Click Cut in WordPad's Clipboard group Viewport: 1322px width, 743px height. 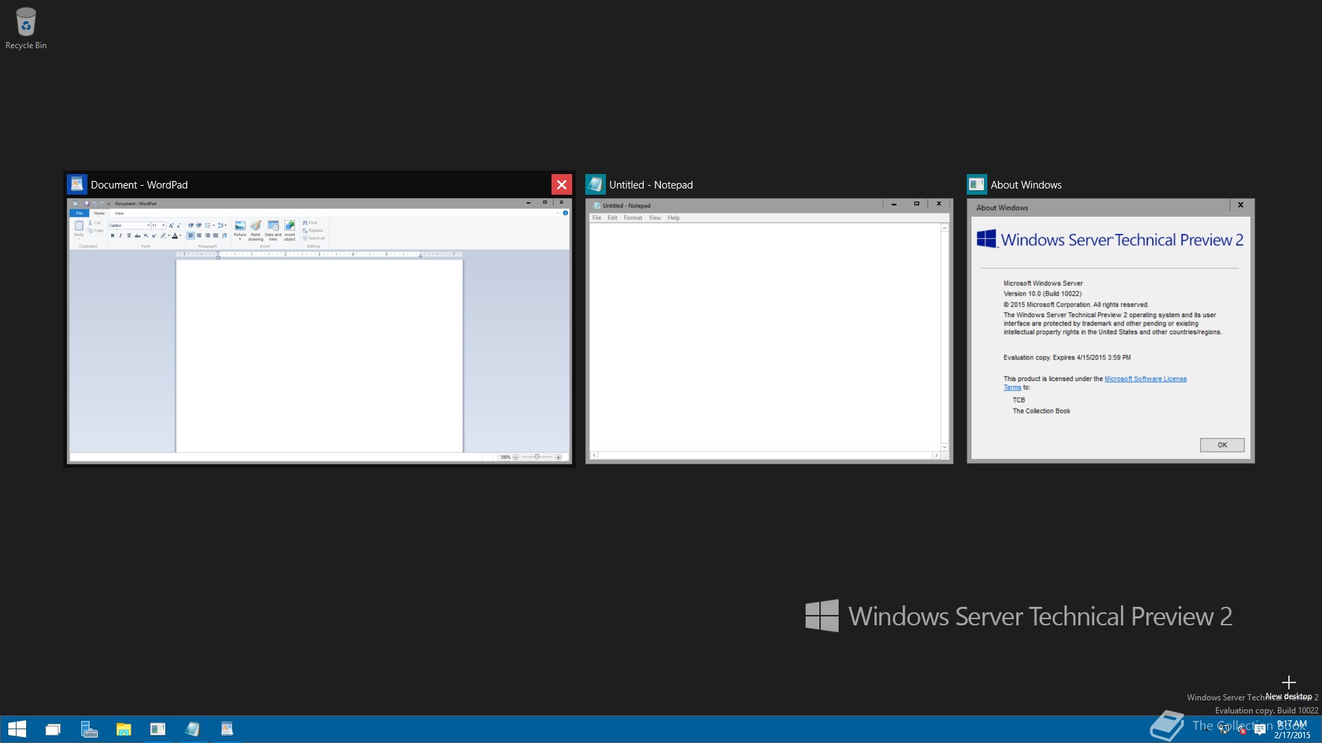pos(95,223)
